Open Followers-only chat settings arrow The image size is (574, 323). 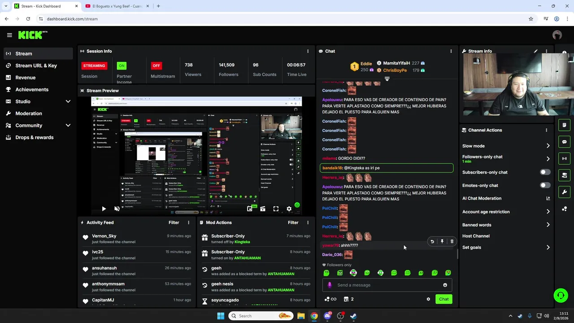coord(548,159)
